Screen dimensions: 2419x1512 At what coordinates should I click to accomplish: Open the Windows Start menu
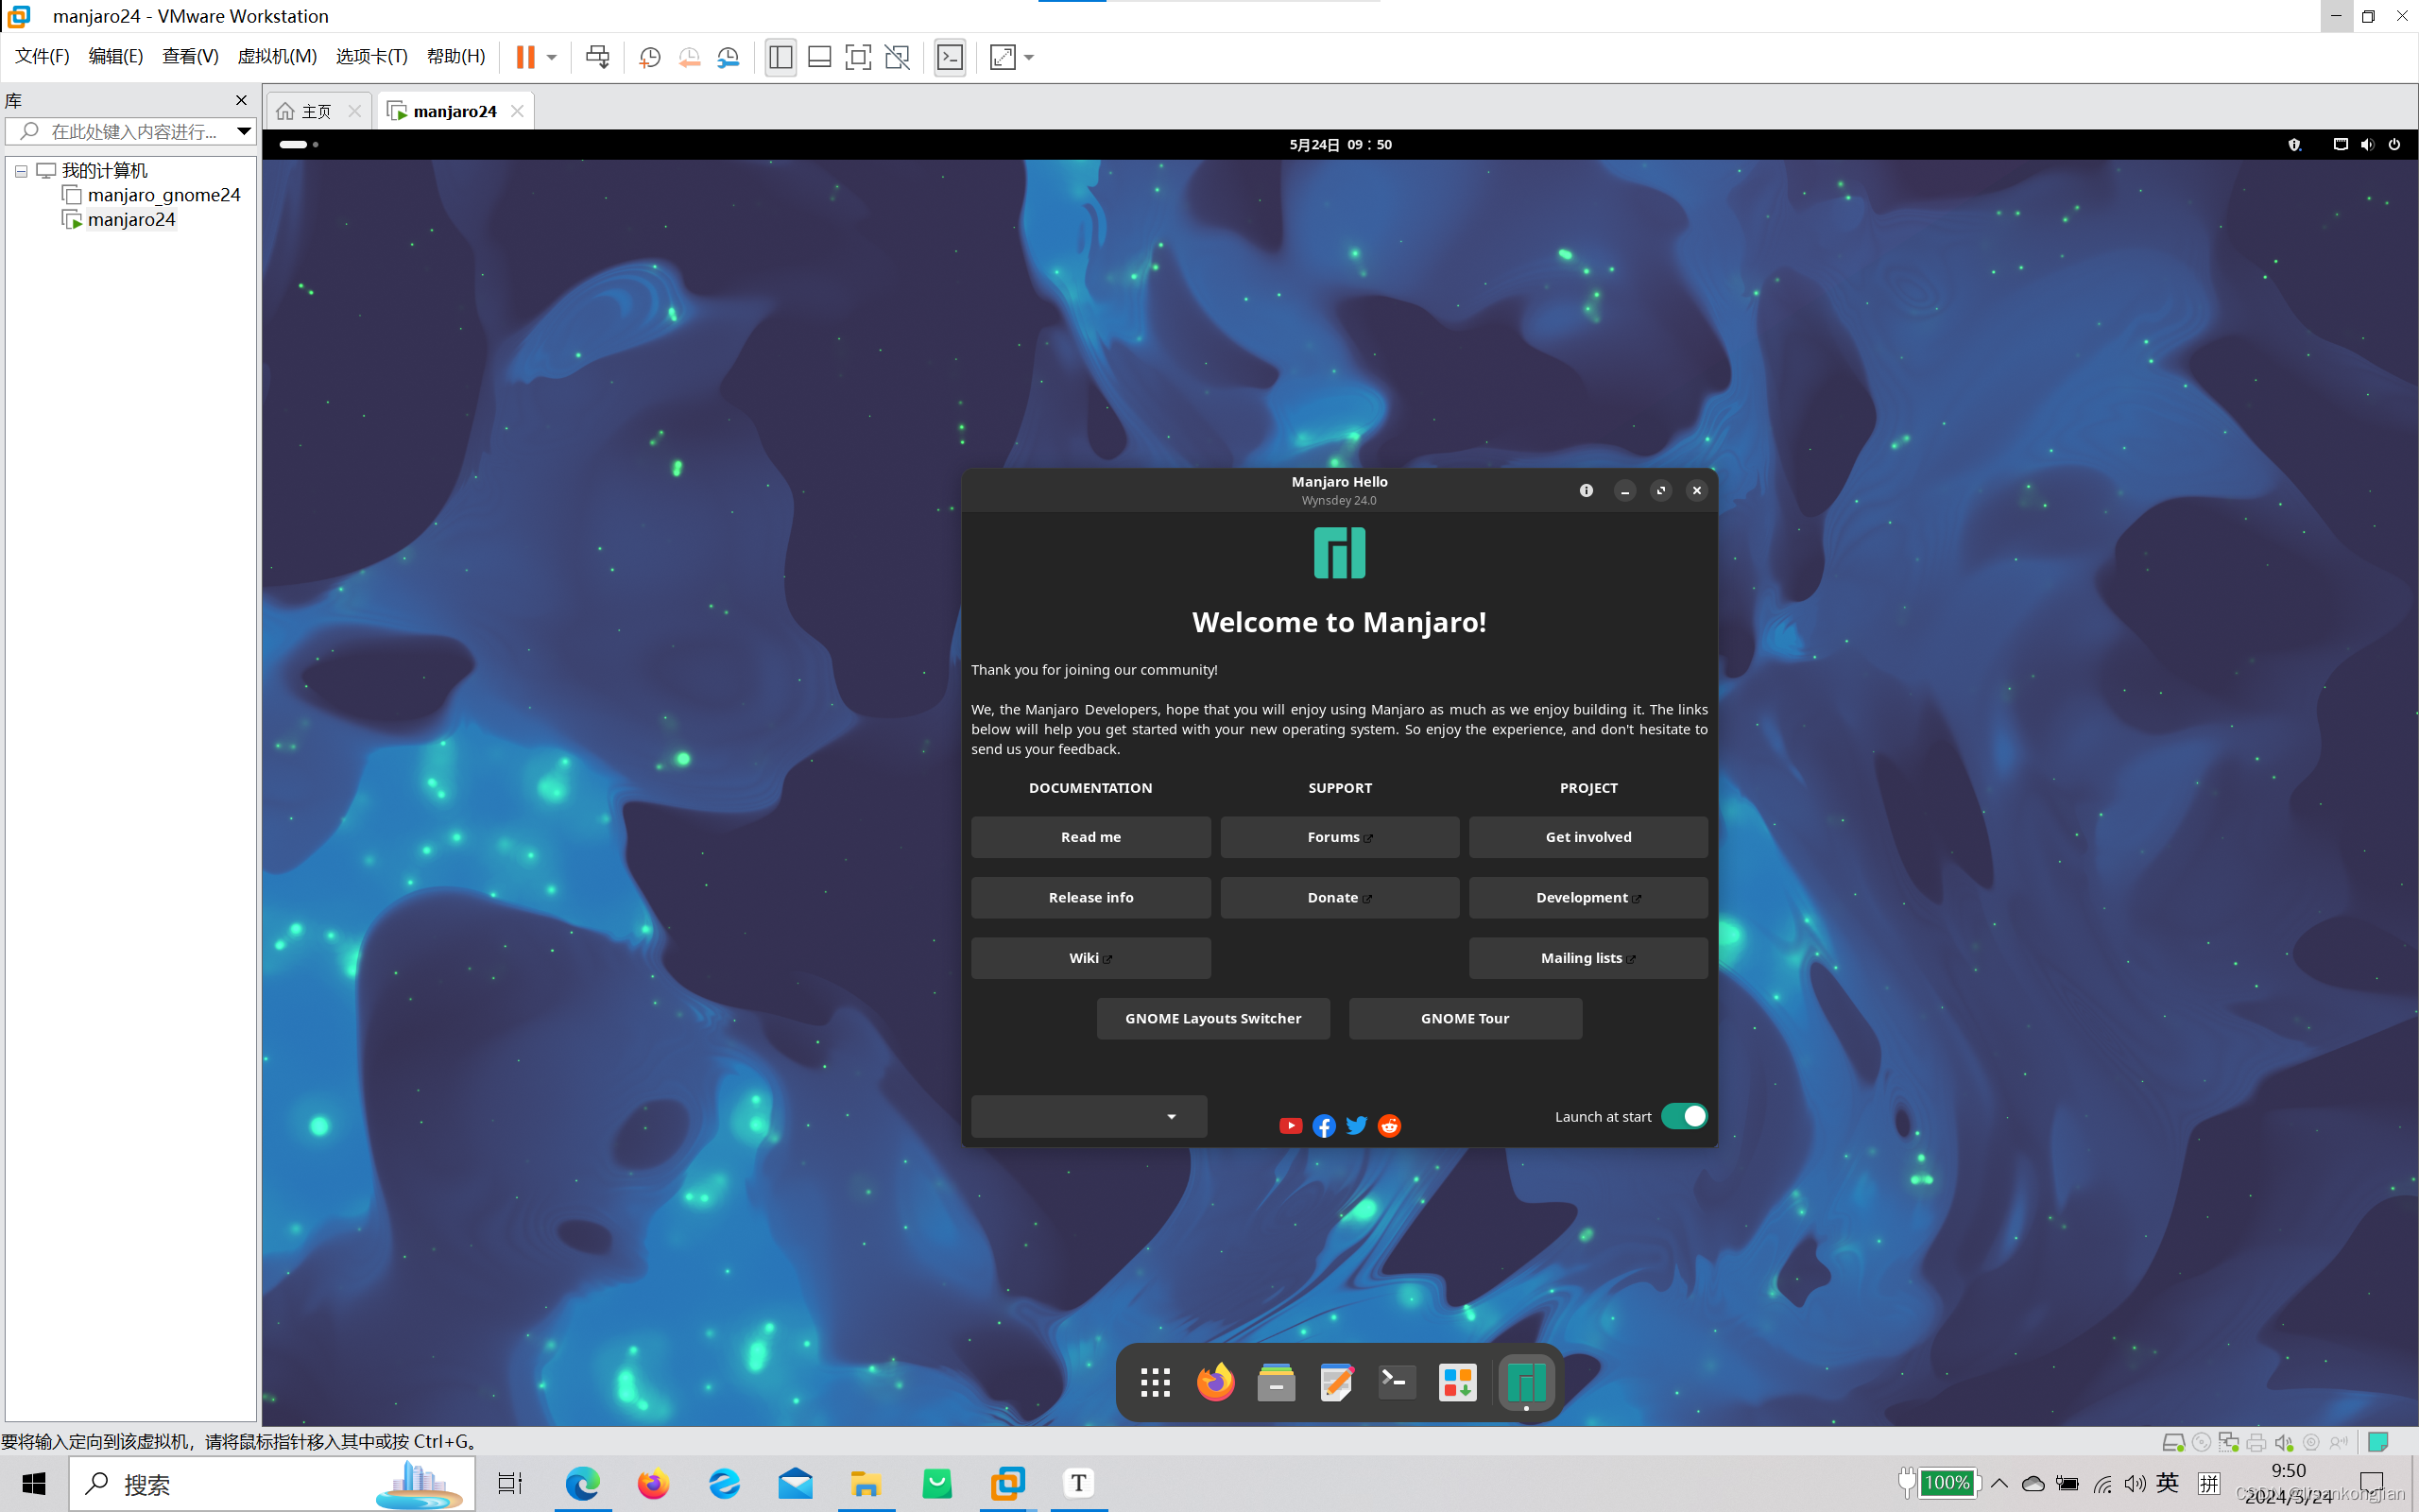click(34, 1484)
